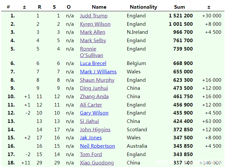The image size is (229, 167).
Task: Open the Ali Carter link
Action: [91, 105]
